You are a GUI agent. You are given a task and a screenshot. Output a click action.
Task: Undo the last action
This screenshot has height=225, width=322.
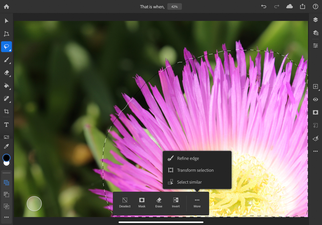pyautogui.click(x=264, y=6)
